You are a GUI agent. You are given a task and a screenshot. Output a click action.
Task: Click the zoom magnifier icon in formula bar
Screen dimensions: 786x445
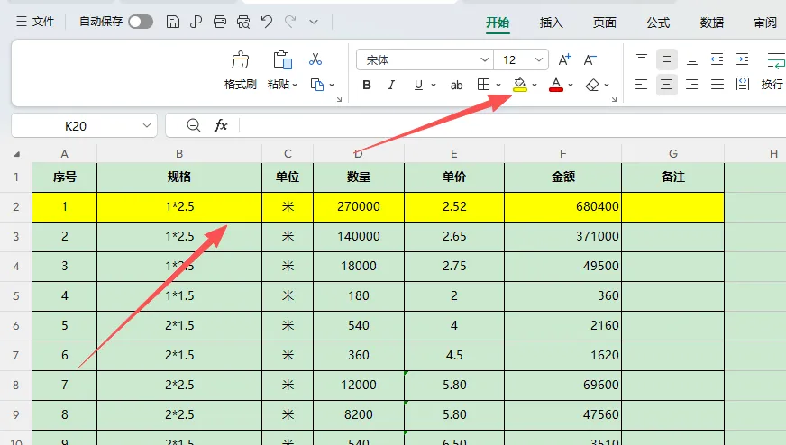(194, 125)
